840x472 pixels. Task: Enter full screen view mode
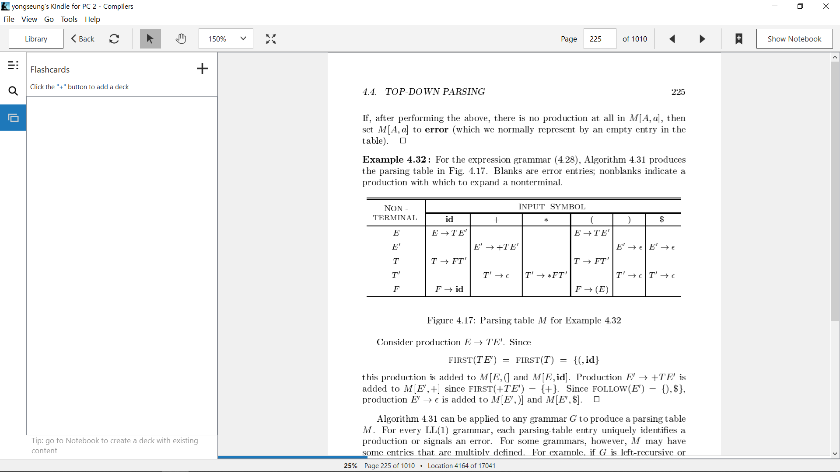tap(271, 39)
